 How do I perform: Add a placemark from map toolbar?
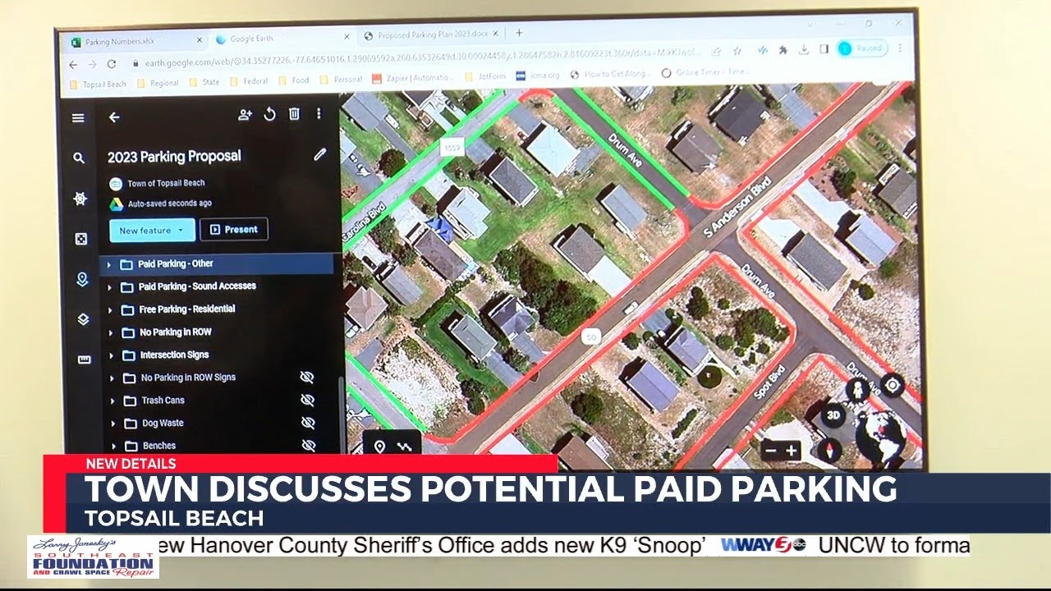pos(379,447)
